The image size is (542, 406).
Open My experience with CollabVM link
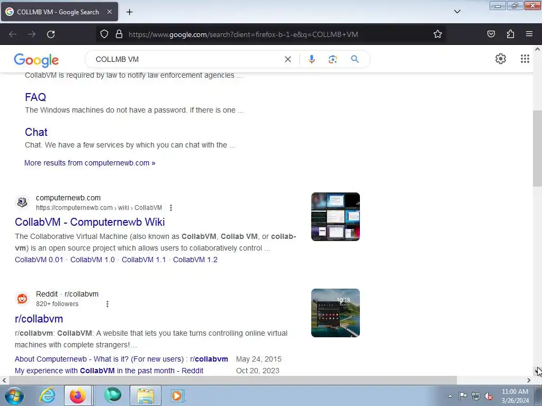click(x=109, y=371)
